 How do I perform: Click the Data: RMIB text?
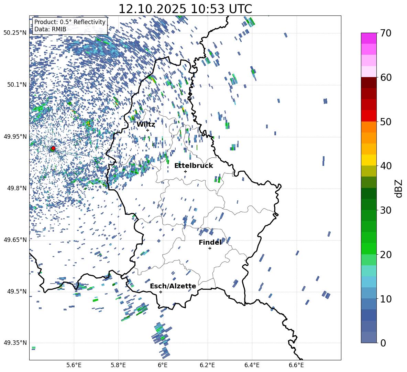coord(50,29)
